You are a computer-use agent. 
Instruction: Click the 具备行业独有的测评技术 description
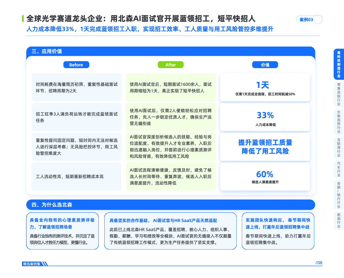(x=62, y=239)
